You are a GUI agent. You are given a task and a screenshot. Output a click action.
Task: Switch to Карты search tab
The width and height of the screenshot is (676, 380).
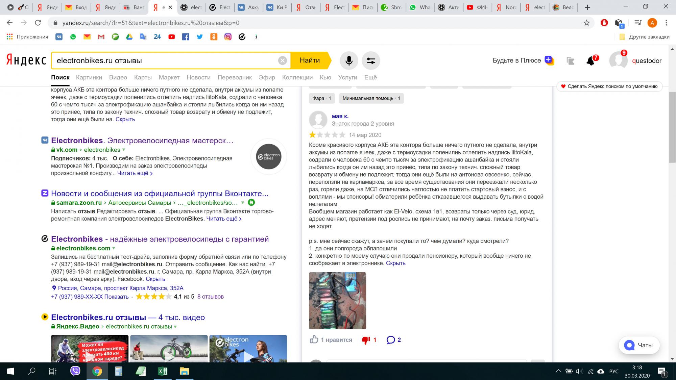tap(143, 77)
